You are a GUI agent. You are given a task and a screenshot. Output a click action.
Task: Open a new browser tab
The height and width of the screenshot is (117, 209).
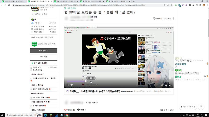tap(134, 1)
